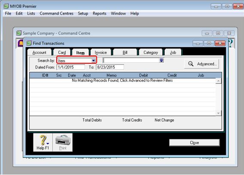Click the Date column header
Viewport: 244px width, 175px height.
(x=72, y=75)
